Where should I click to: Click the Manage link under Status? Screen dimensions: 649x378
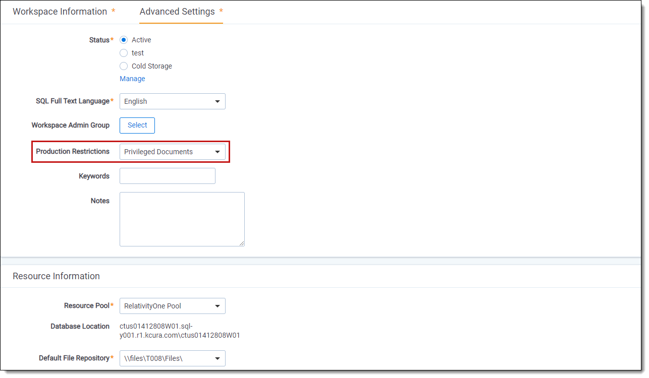132,79
